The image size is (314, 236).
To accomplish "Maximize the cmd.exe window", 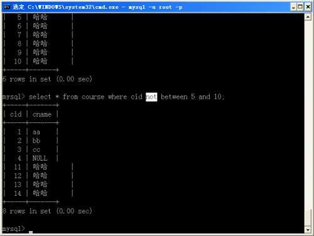I will (x=300, y=7).
